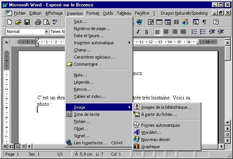Image resolution: width=233 pixels, height=159 pixels.
Task: Expand more buttons on the standard toolbar
Action: [x=228, y=20]
